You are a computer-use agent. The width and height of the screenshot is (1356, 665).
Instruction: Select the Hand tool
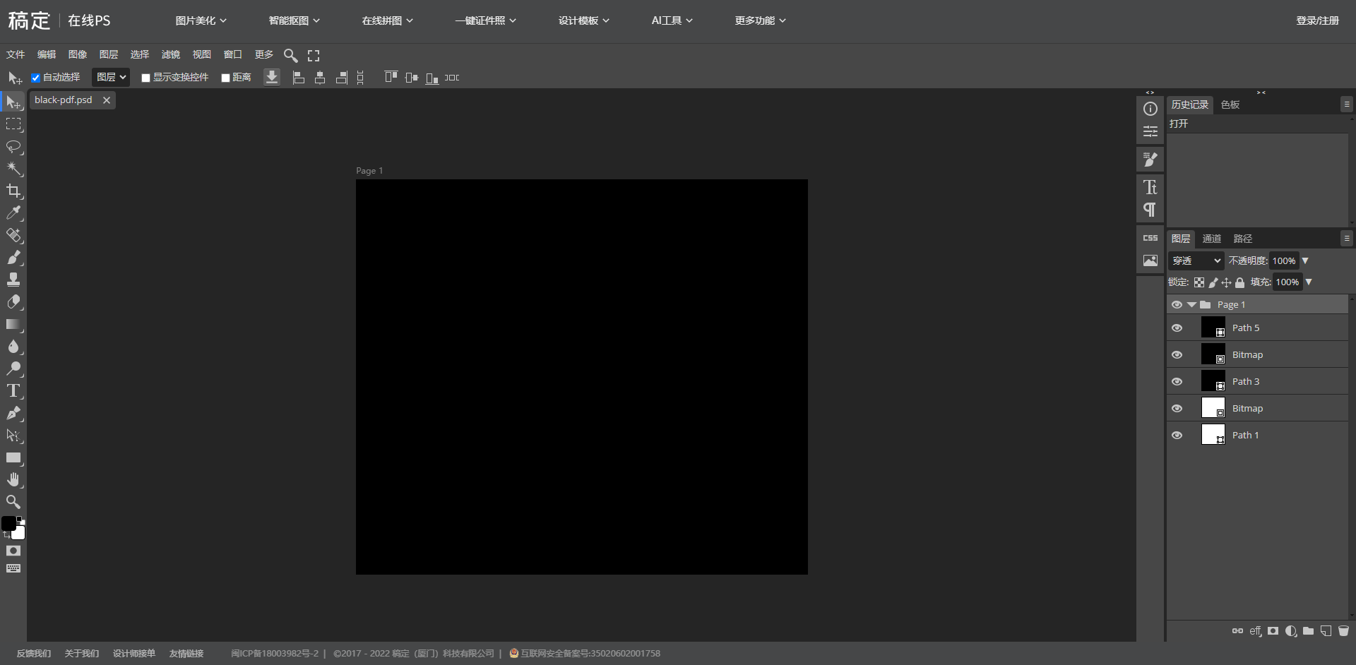coord(13,479)
